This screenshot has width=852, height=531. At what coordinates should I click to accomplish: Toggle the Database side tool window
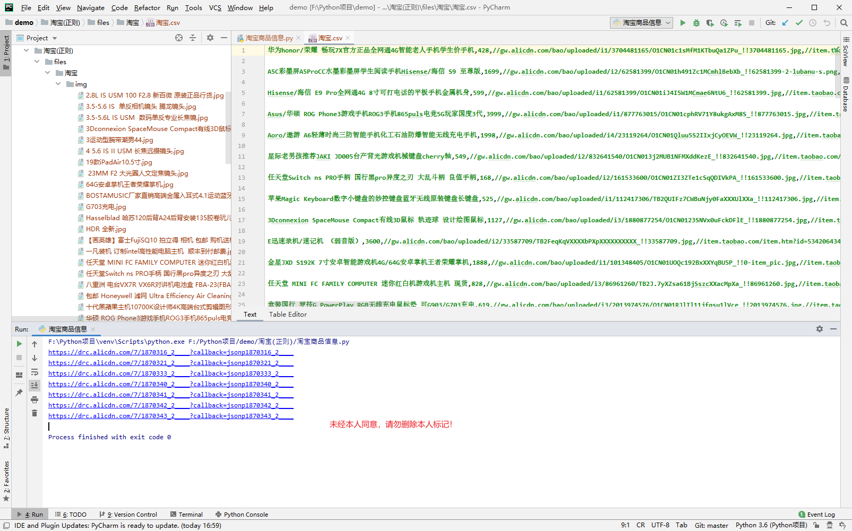tap(846, 94)
